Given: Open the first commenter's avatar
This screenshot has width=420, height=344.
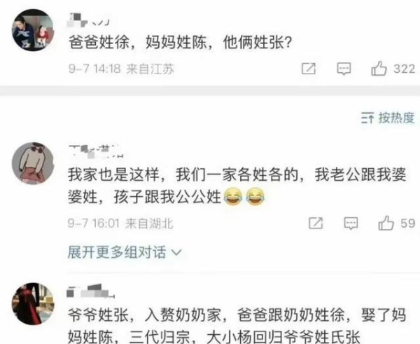Looking at the screenshot, I should pyautogui.click(x=33, y=29).
